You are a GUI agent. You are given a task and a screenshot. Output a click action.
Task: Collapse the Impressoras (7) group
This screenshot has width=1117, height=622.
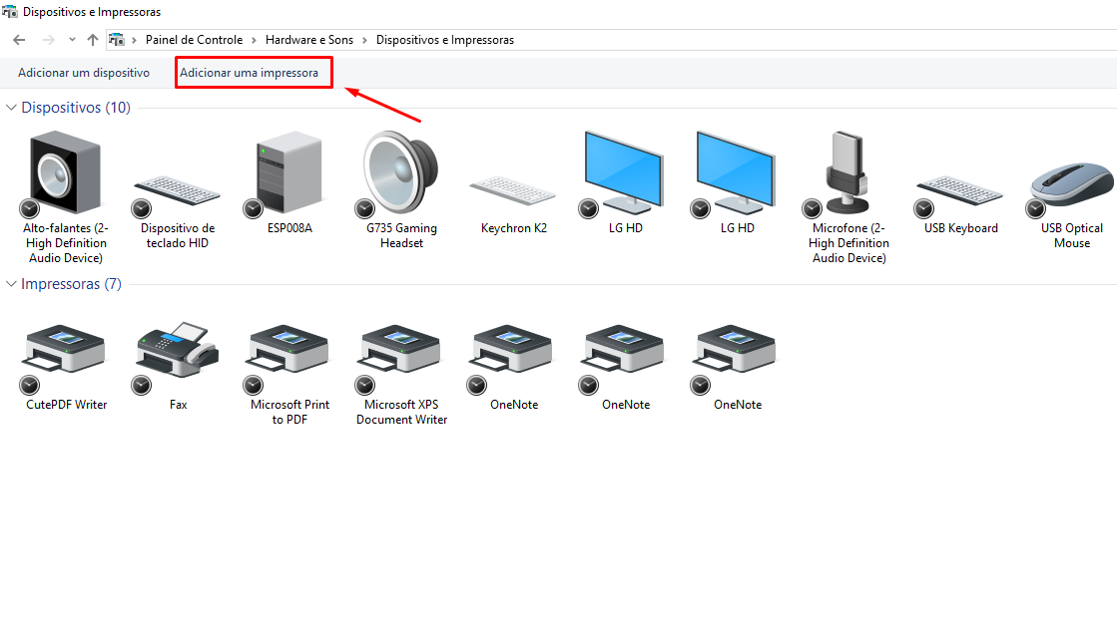[x=12, y=284]
